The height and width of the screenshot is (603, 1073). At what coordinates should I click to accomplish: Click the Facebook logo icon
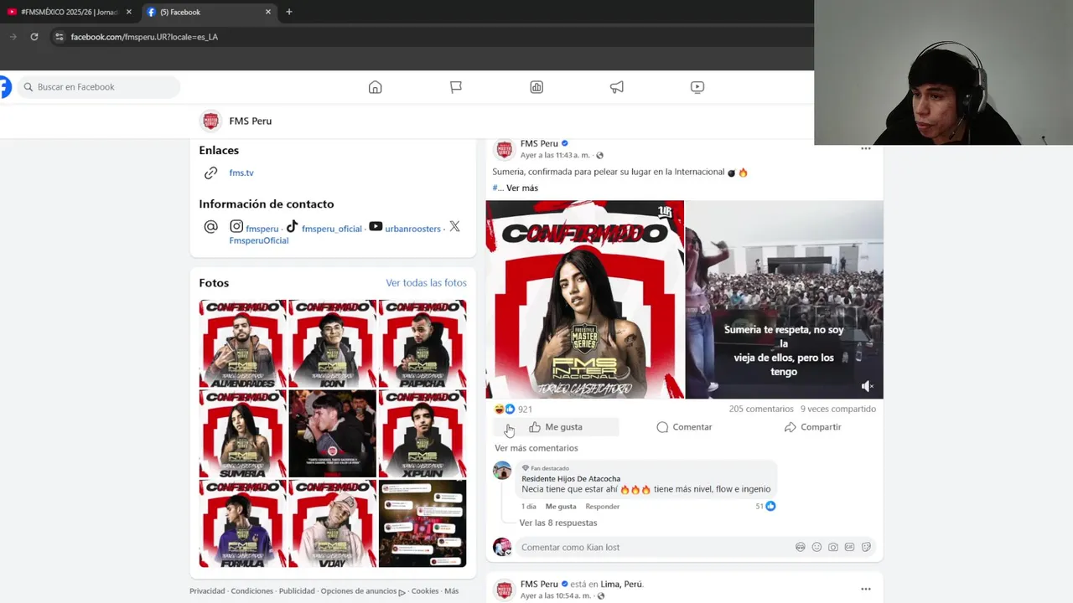click(x=5, y=87)
